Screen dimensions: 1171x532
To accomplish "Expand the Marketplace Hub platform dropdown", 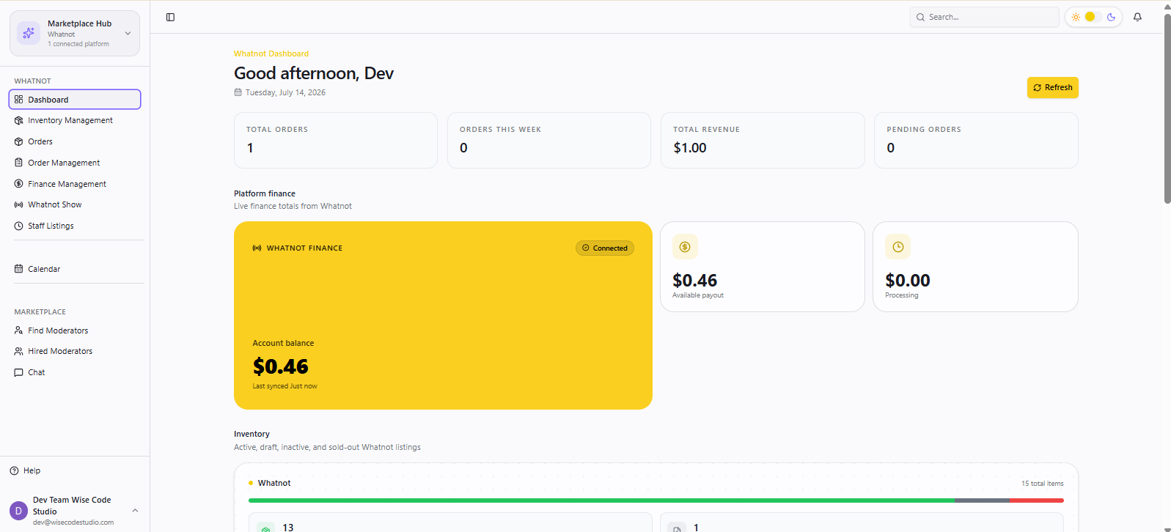I will pos(128,33).
